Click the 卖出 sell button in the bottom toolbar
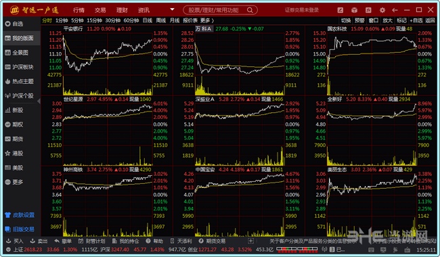The image size is (440, 257). click(x=39, y=241)
